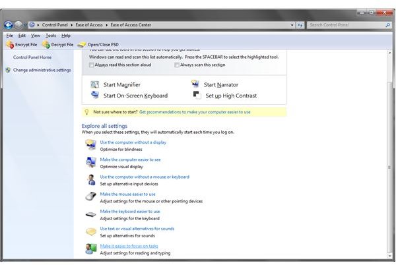This screenshot has width=396, height=265.
Task: Click the Start Magnifier icon
Action: coord(94,84)
